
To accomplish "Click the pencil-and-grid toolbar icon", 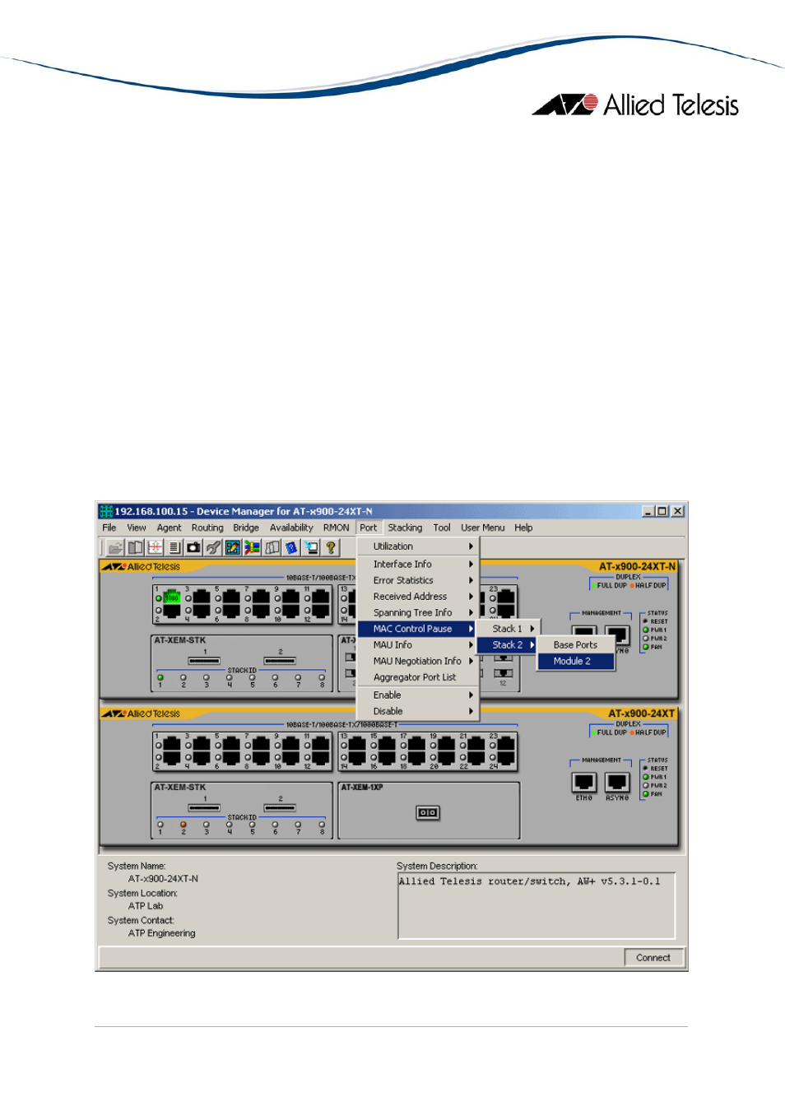I will pos(233,547).
